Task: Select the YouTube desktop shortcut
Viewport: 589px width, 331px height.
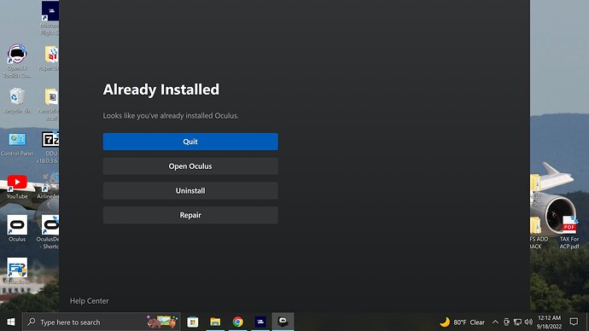Action: click(x=17, y=187)
